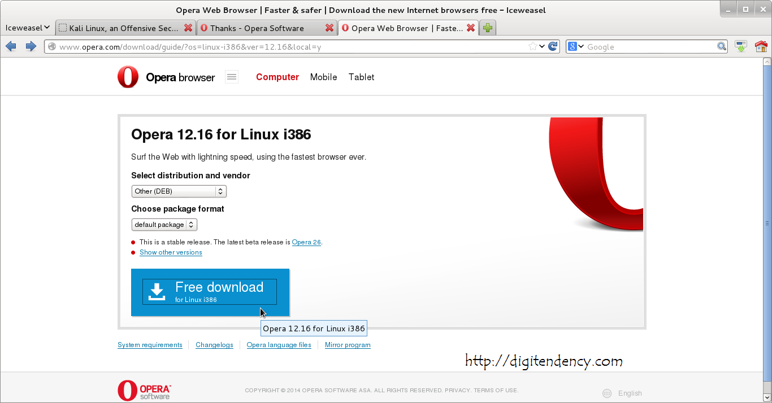Open the Iceweasel application menu

[28, 27]
